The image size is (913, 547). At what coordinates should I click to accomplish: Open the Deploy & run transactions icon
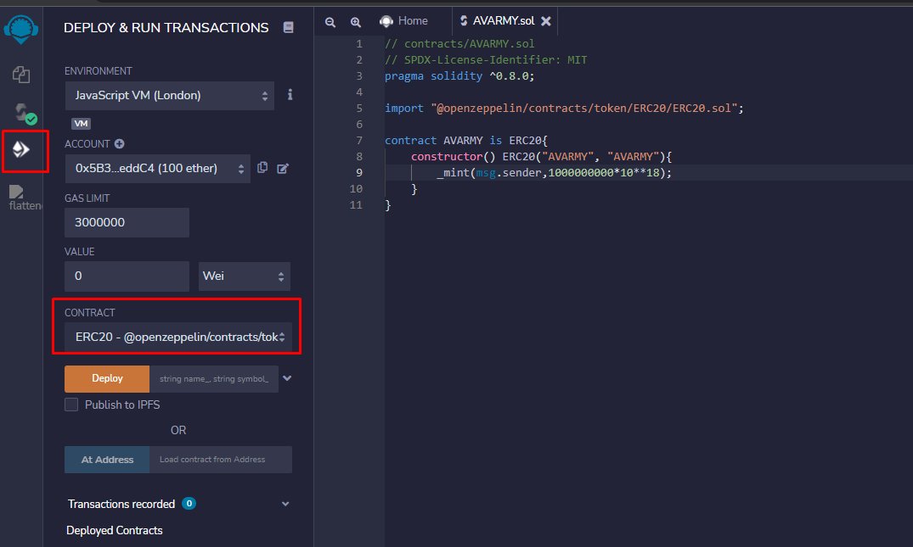click(21, 150)
